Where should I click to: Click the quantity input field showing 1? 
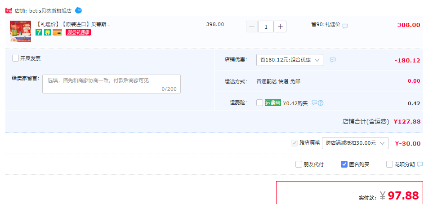[x=266, y=27]
